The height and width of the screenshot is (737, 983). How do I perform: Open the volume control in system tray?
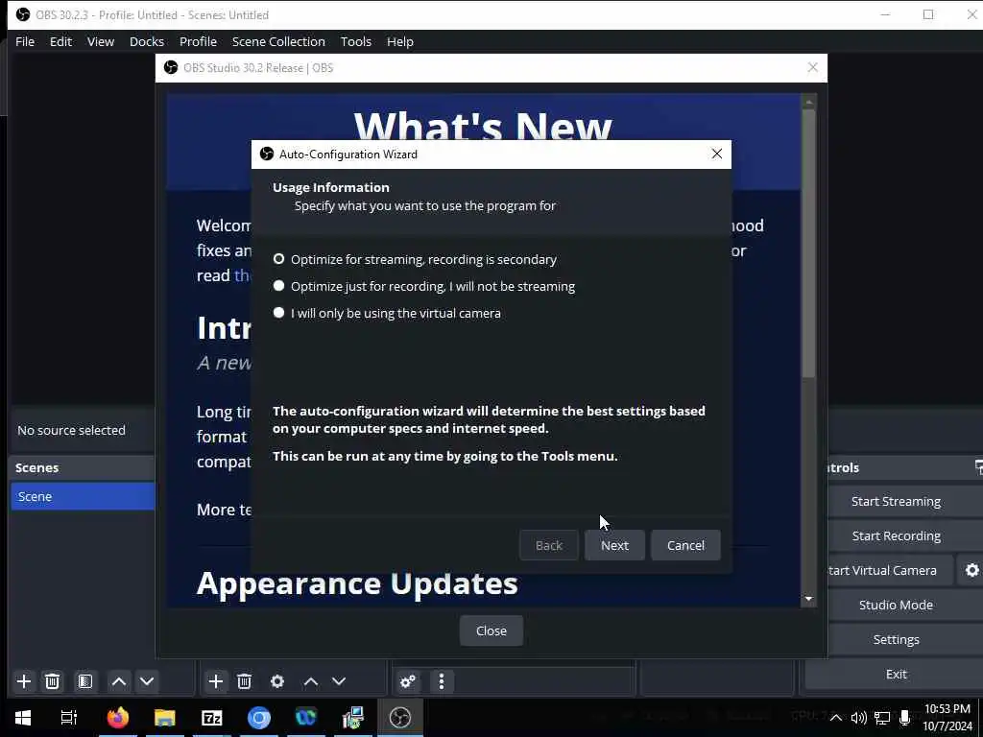coord(859,718)
